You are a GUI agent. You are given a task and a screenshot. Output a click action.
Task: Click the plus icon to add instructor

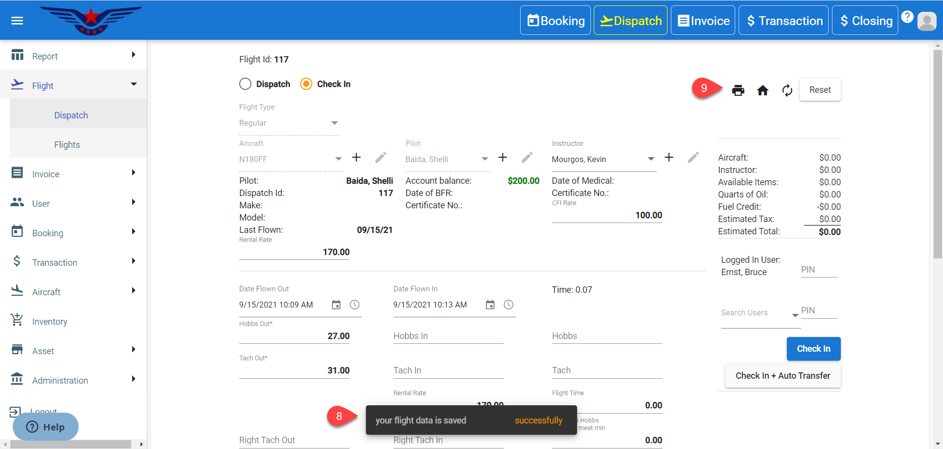click(668, 158)
